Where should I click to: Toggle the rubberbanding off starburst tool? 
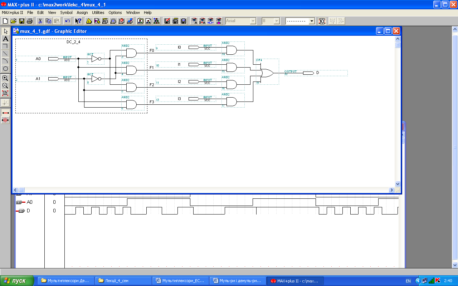pyautogui.click(x=5, y=120)
